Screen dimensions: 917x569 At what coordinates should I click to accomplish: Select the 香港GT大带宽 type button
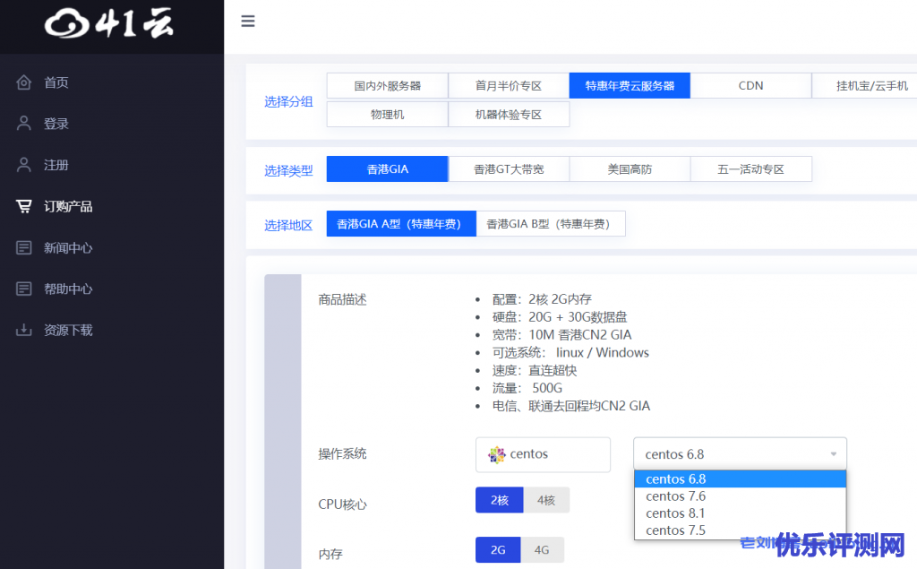click(508, 169)
